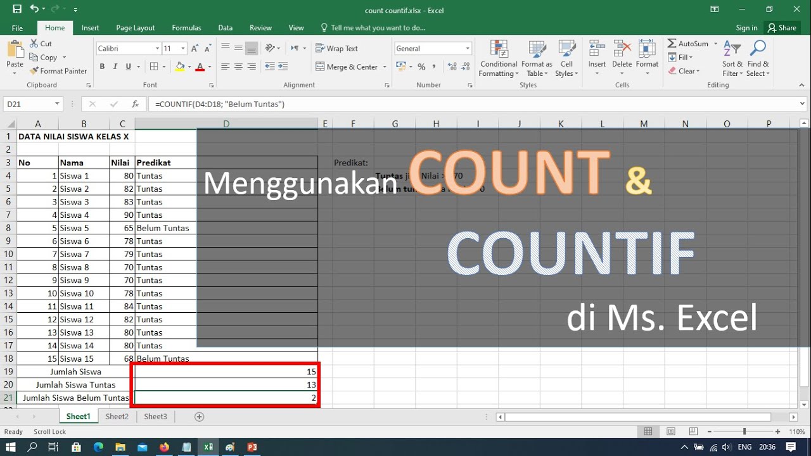Increase indent in Alignment group
Image resolution: width=811 pixels, height=456 pixels.
283,66
